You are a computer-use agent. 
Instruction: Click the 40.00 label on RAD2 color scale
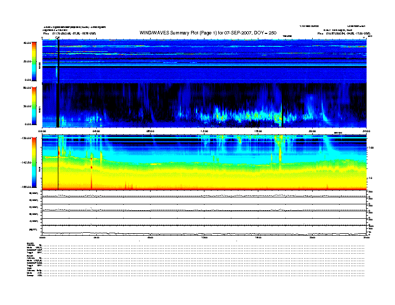(27, 43)
